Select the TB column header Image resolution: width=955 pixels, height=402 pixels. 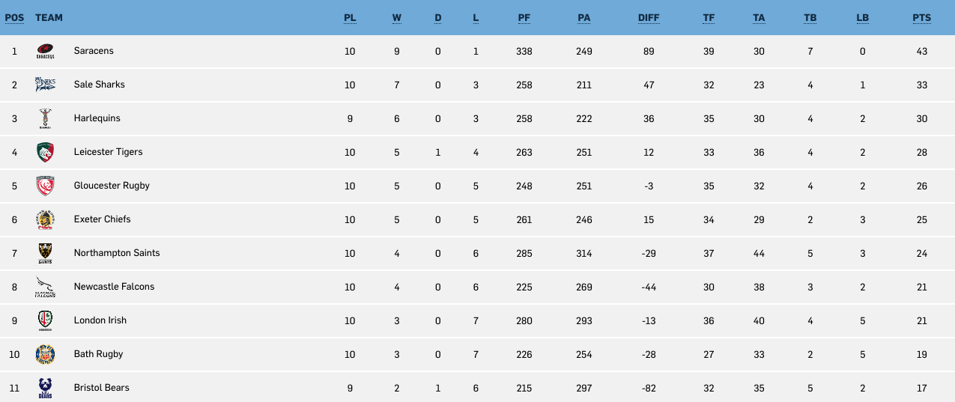click(x=810, y=18)
